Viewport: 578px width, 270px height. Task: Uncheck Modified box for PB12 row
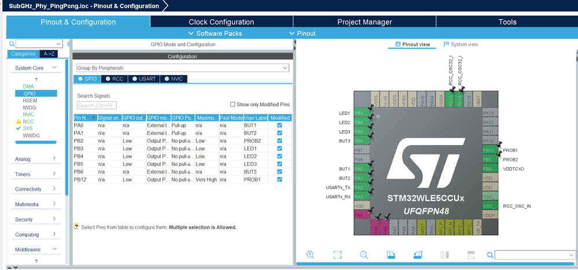279,179
